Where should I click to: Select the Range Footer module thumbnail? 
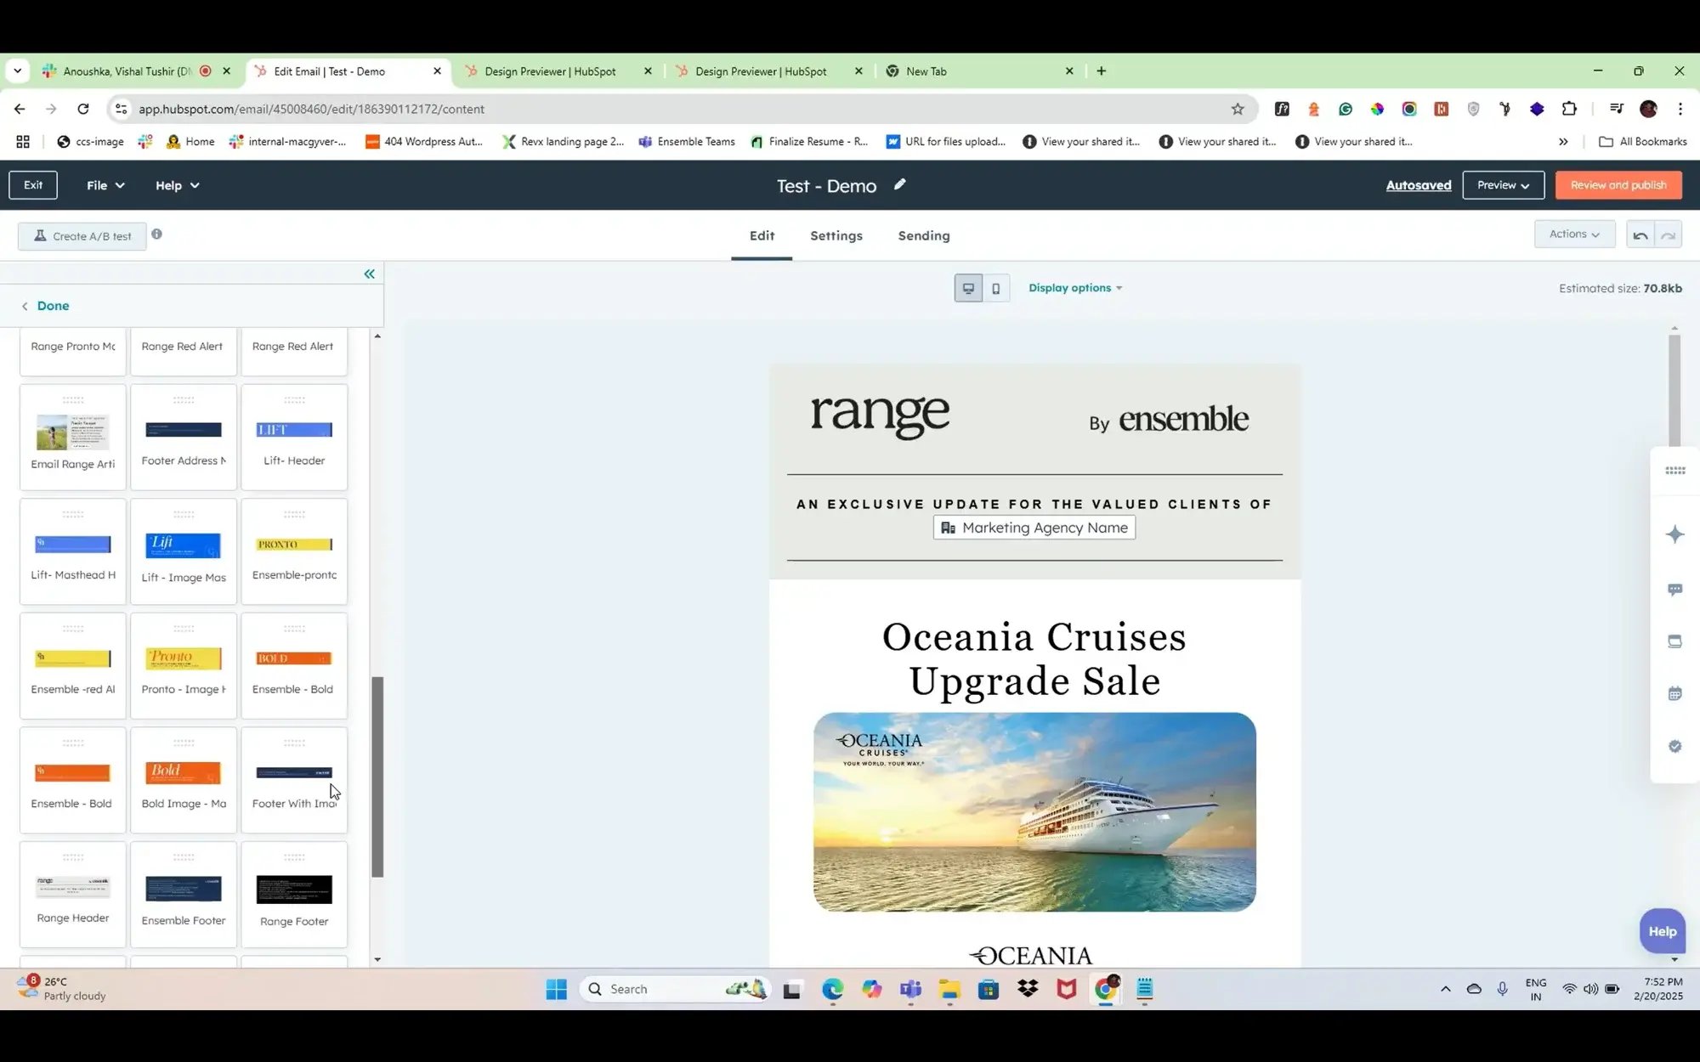pyautogui.click(x=294, y=895)
